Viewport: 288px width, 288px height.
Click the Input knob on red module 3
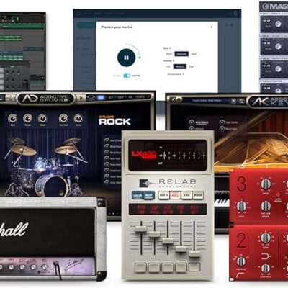click(x=240, y=206)
